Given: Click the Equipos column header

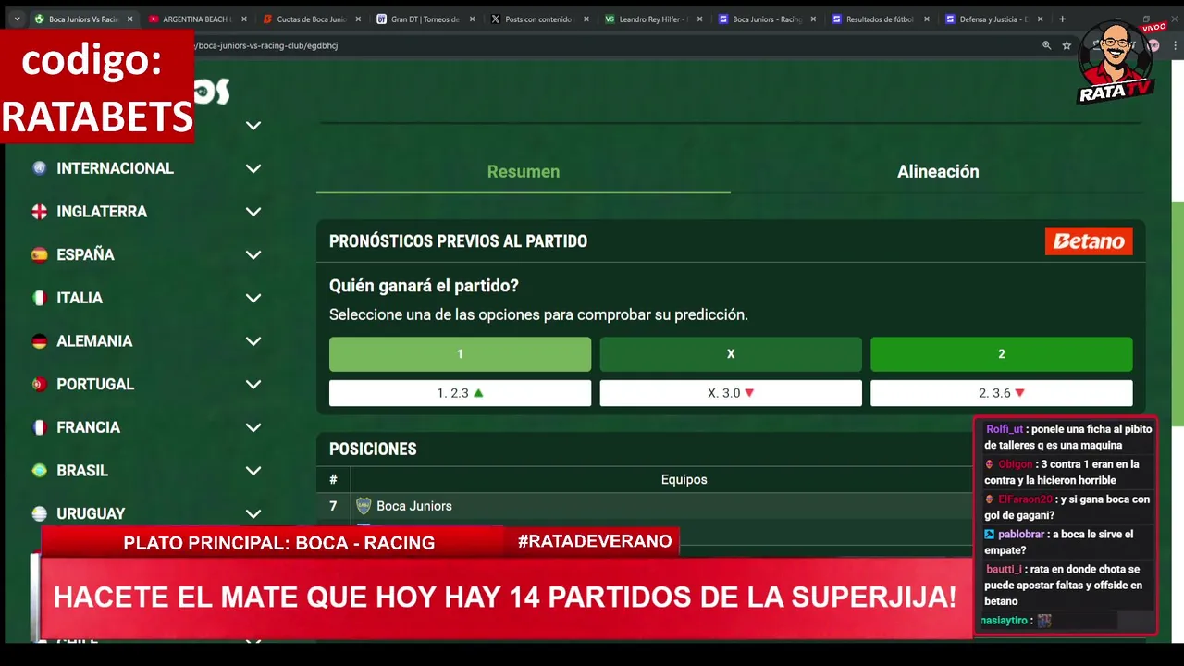Looking at the screenshot, I should [684, 479].
